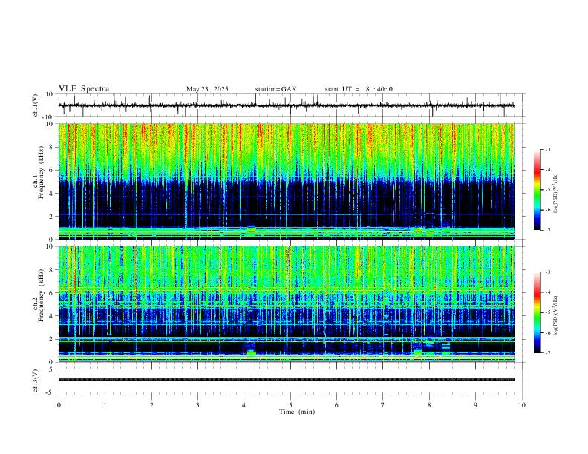Screen dimensions: 588x454
Task: Click time axis tick label '10'
Action: (522, 405)
